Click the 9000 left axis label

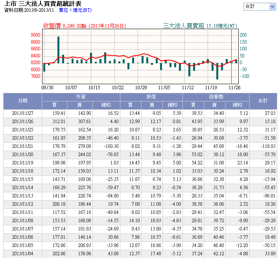pos(35,35)
